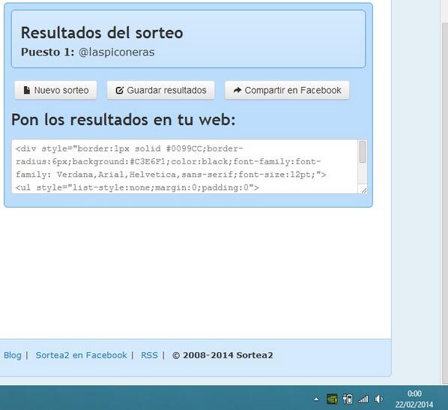The height and width of the screenshot is (410, 448).
Task: Open the network signal tray icon
Action: click(363, 400)
